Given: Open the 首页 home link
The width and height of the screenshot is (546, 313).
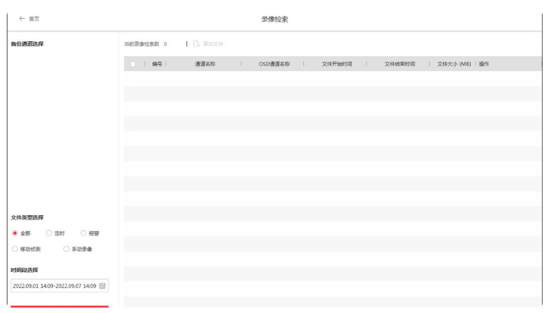Looking at the screenshot, I should (34, 19).
